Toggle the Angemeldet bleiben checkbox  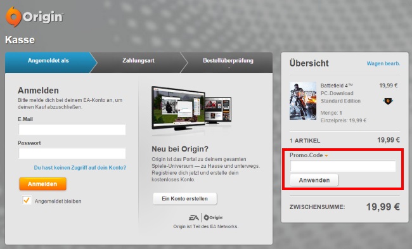point(27,200)
